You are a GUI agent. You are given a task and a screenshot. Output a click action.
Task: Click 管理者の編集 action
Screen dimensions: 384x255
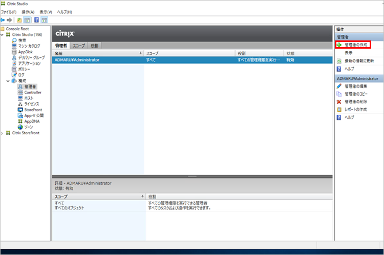click(x=356, y=86)
